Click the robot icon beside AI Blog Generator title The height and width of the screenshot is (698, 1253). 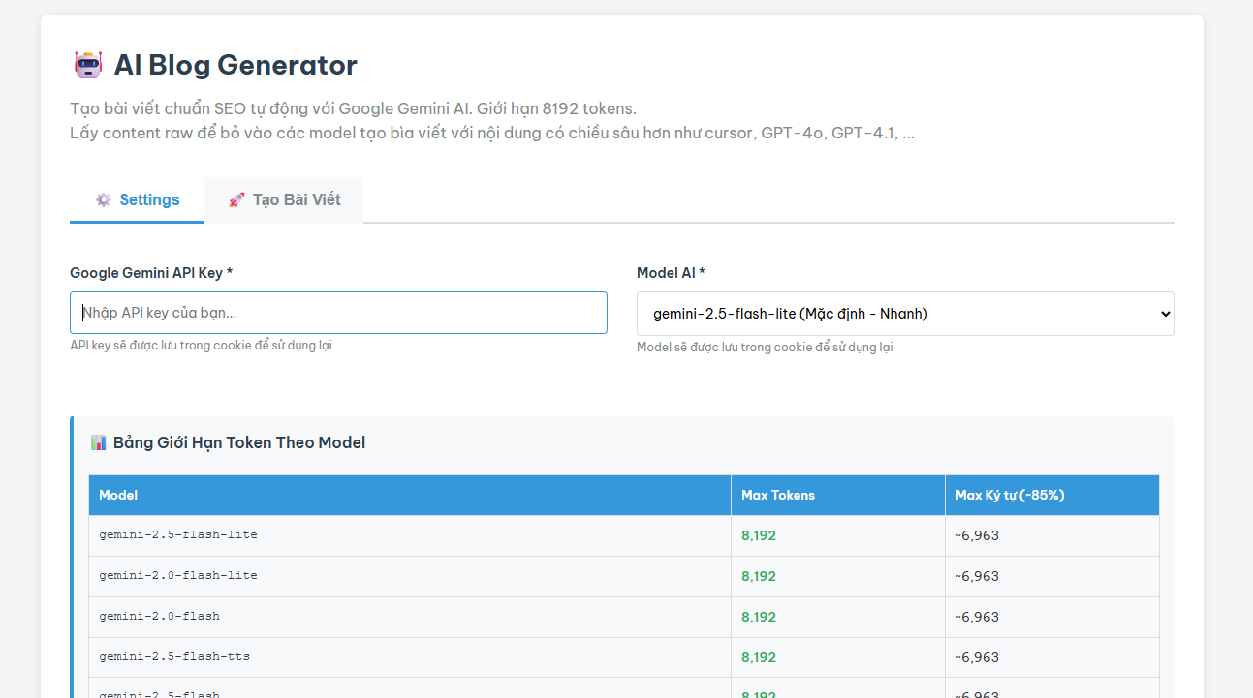pos(88,64)
